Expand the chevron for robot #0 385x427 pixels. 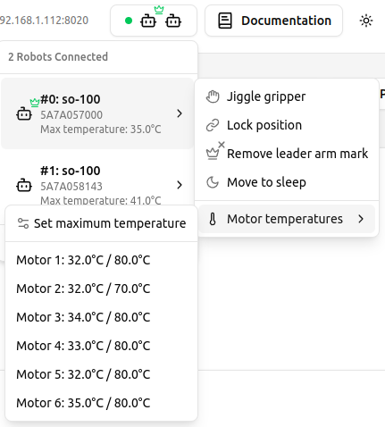(180, 113)
